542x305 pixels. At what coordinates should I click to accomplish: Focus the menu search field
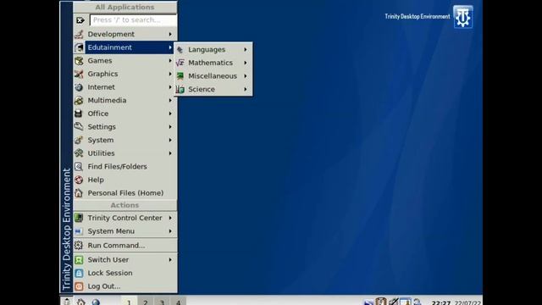pyautogui.click(x=133, y=20)
